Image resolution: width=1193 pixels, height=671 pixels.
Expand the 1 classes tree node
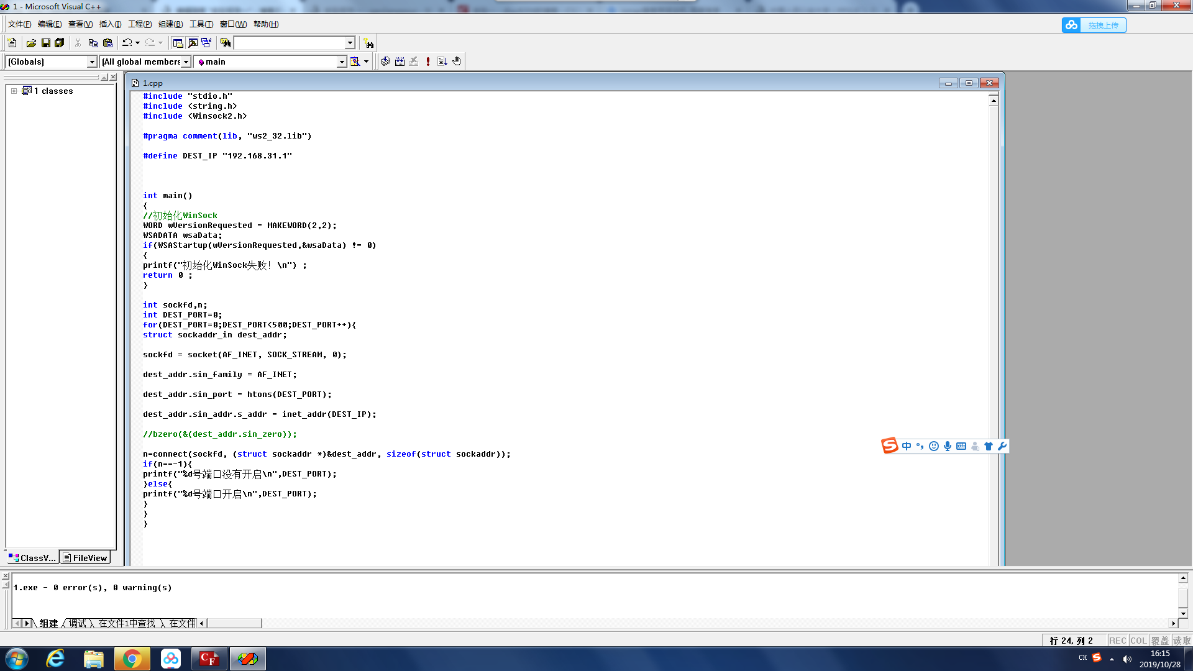pyautogui.click(x=14, y=91)
